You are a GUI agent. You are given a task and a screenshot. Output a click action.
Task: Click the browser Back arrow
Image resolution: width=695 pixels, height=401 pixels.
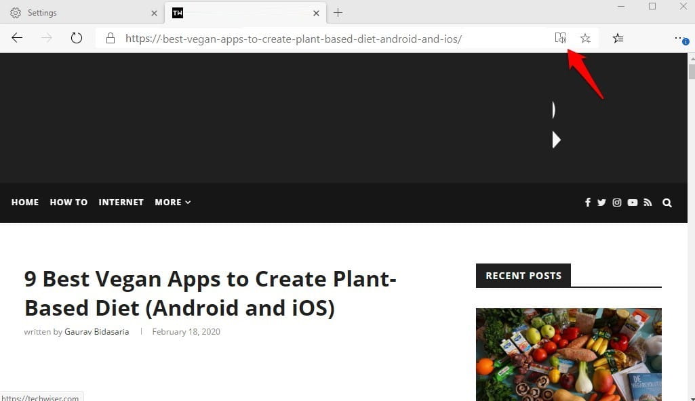point(17,38)
